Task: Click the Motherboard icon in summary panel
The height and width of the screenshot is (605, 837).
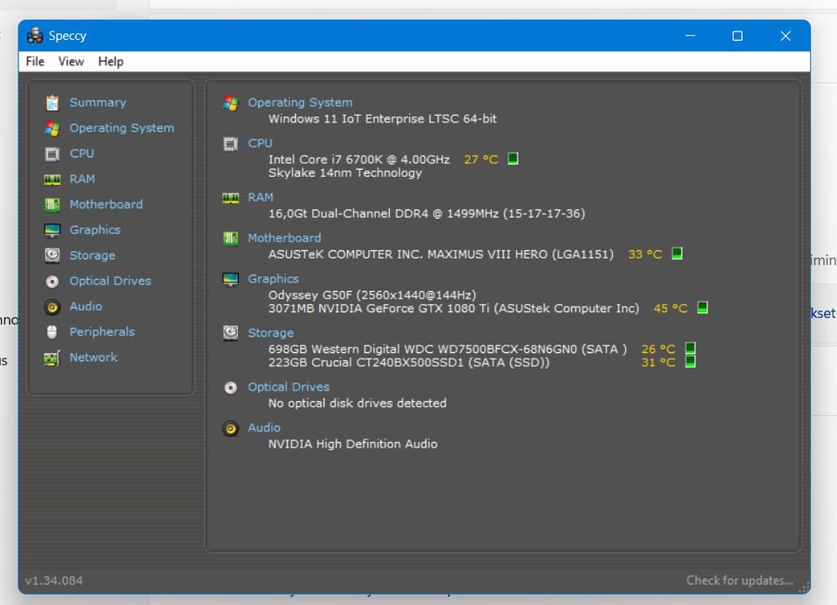Action: click(230, 238)
